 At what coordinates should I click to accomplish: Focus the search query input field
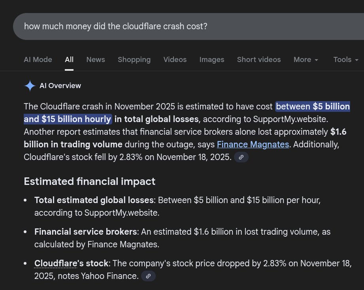[x=189, y=26]
